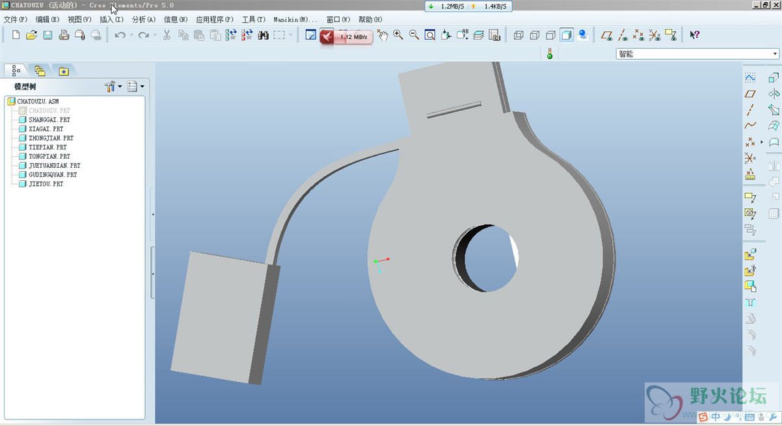Switch to the folder browser tab
Image resolution: width=782 pixels, height=426 pixels.
(40, 70)
